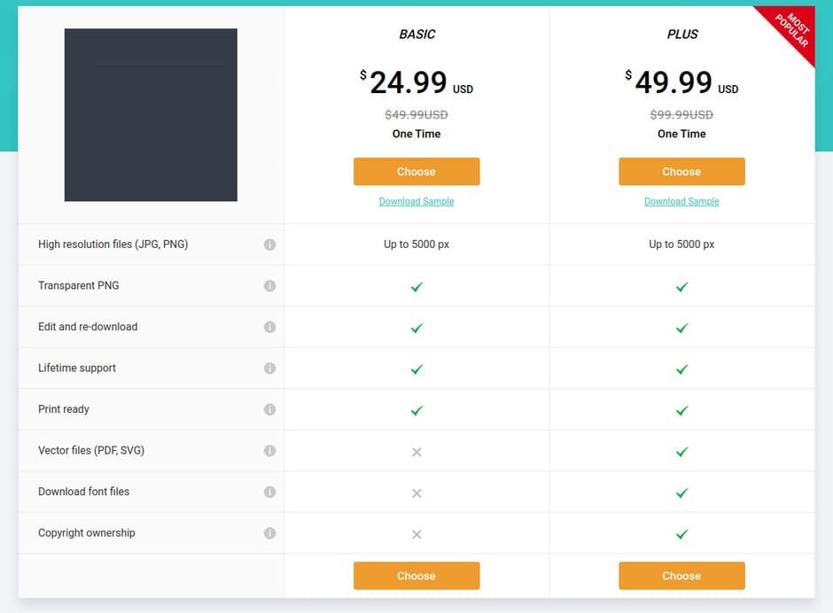The image size is (833, 613).
Task: Open Download Sample link for Plus plan
Action: pos(681,202)
